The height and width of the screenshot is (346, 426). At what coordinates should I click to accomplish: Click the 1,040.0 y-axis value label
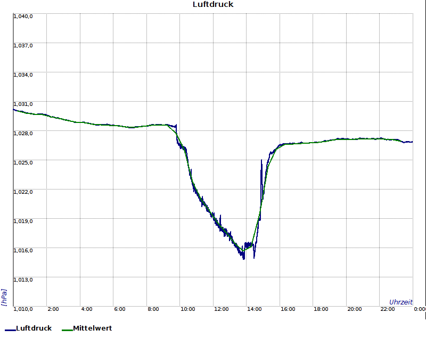pos(23,17)
